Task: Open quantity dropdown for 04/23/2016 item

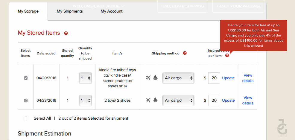Action: click(x=85, y=101)
